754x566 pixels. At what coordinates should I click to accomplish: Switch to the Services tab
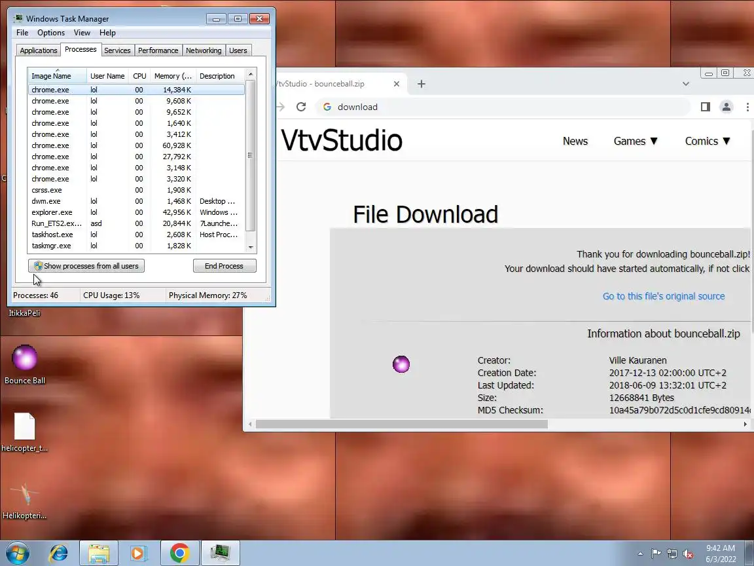117,50
